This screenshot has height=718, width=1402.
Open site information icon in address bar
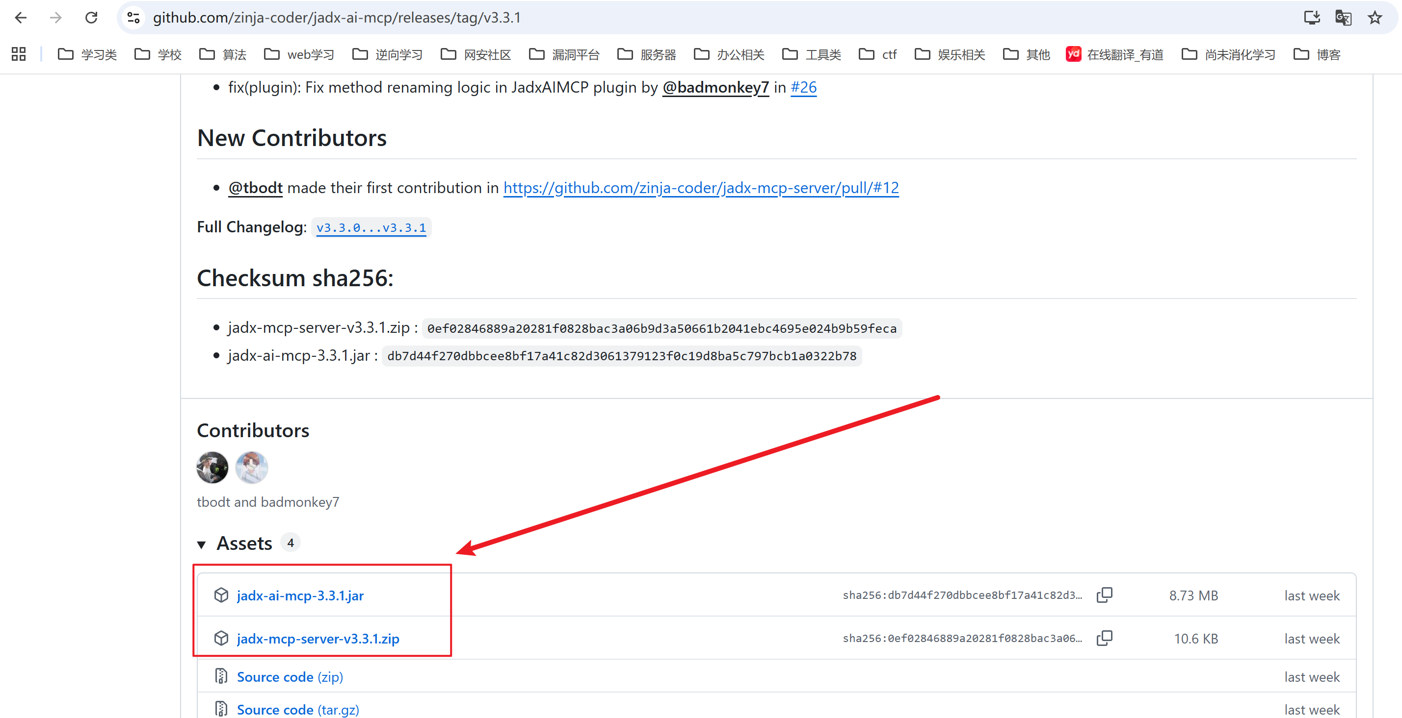(133, 18)
